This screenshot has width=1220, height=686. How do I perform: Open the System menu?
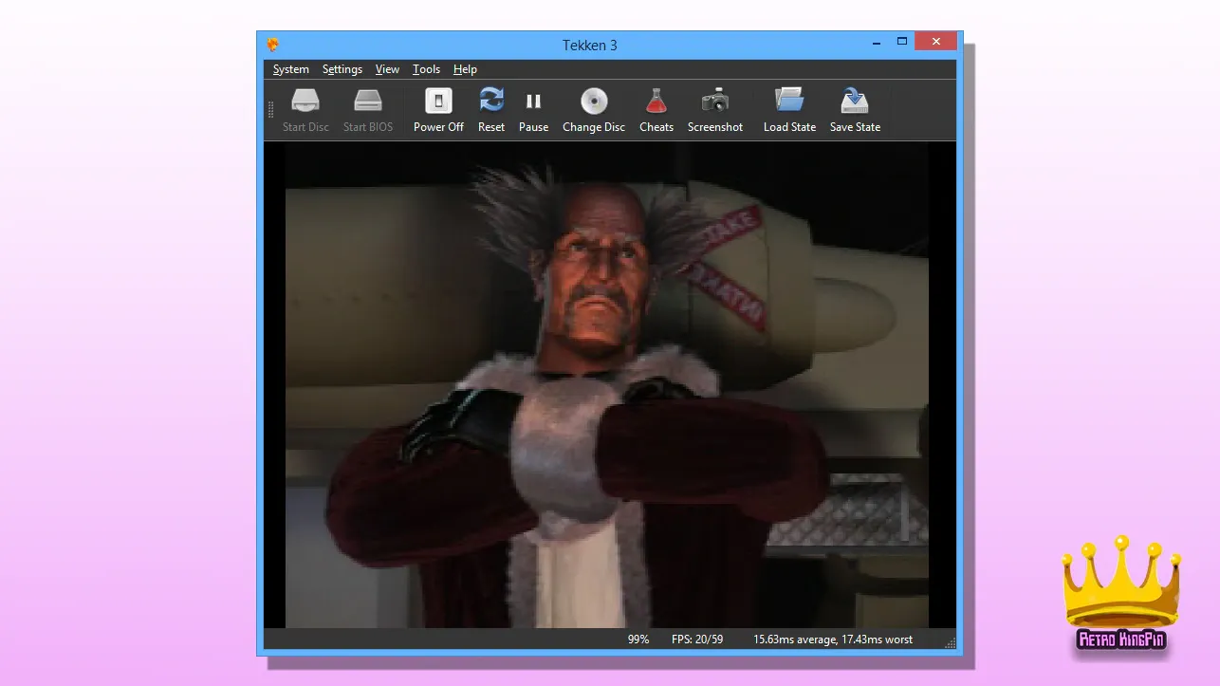tap(290, 69)
